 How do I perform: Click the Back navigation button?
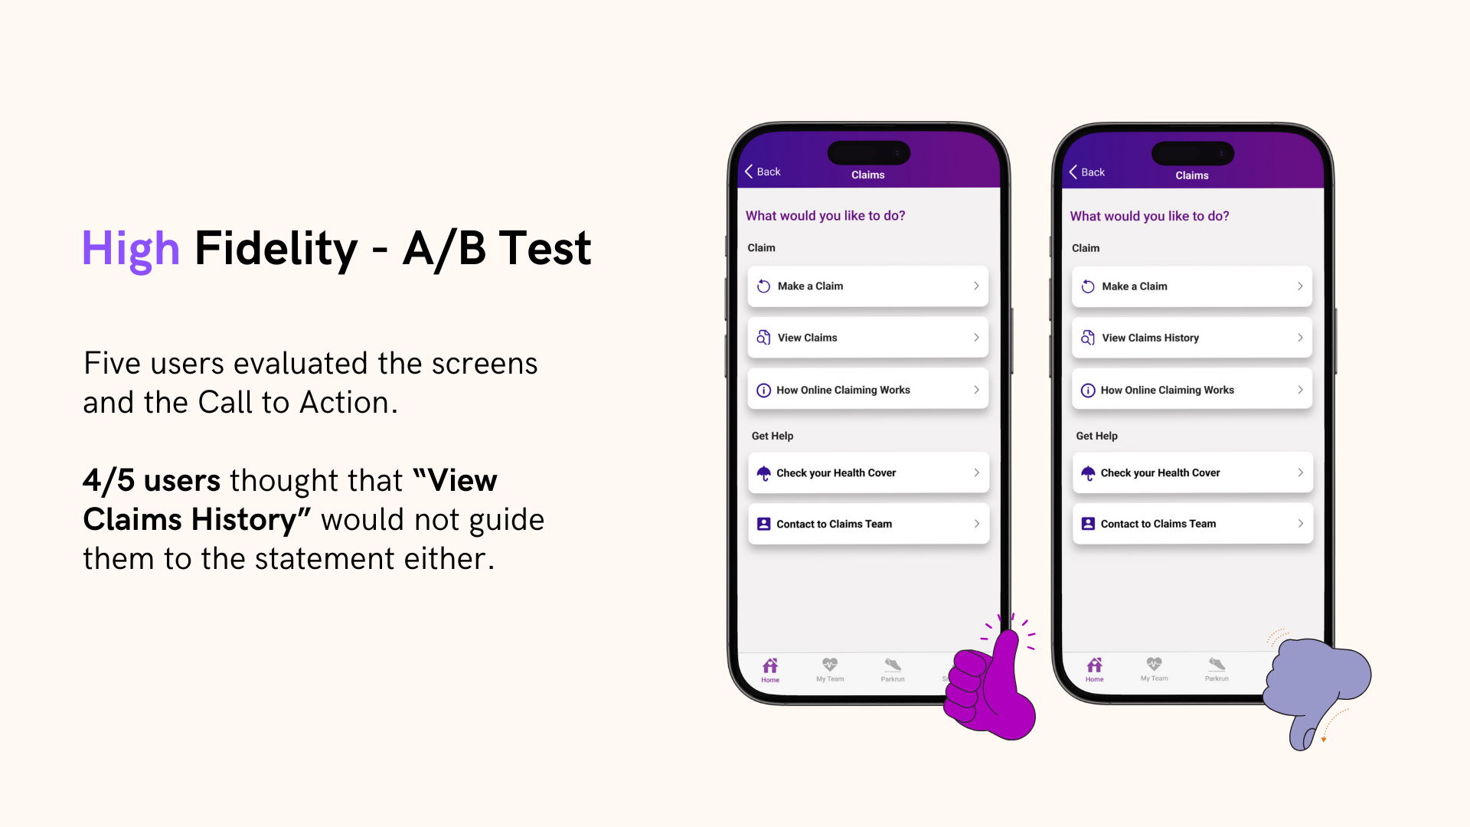tap(763, 171)
